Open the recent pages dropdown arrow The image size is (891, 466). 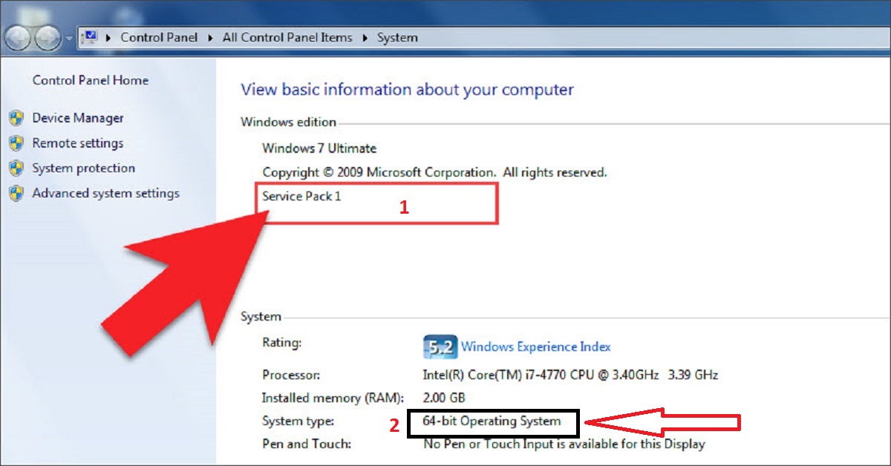pyautogui.click(x=68, y=38)
